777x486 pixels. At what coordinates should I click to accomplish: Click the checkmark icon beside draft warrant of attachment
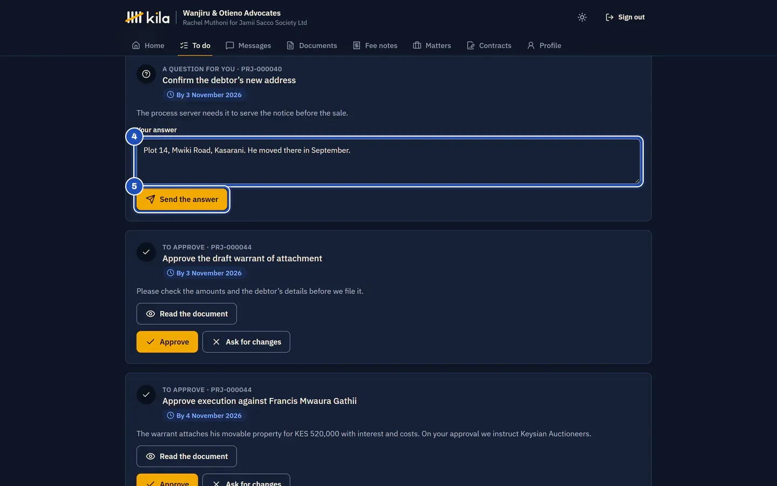click(146, 252)
